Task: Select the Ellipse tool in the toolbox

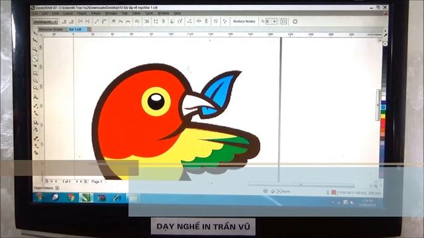Action: tap(35, 81)
